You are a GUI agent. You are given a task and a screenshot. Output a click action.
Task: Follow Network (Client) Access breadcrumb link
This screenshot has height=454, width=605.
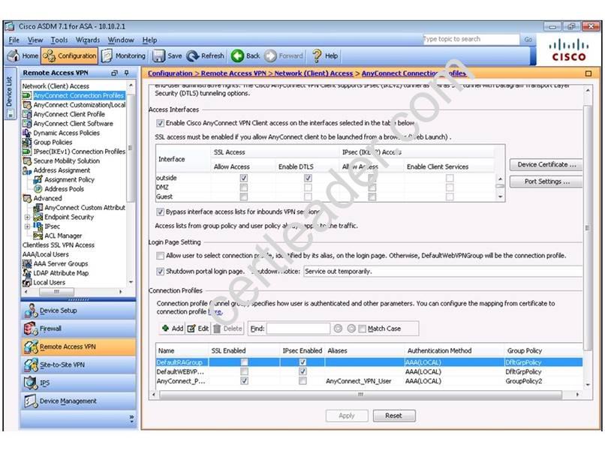pyautogui.click(x=313, y=74)
